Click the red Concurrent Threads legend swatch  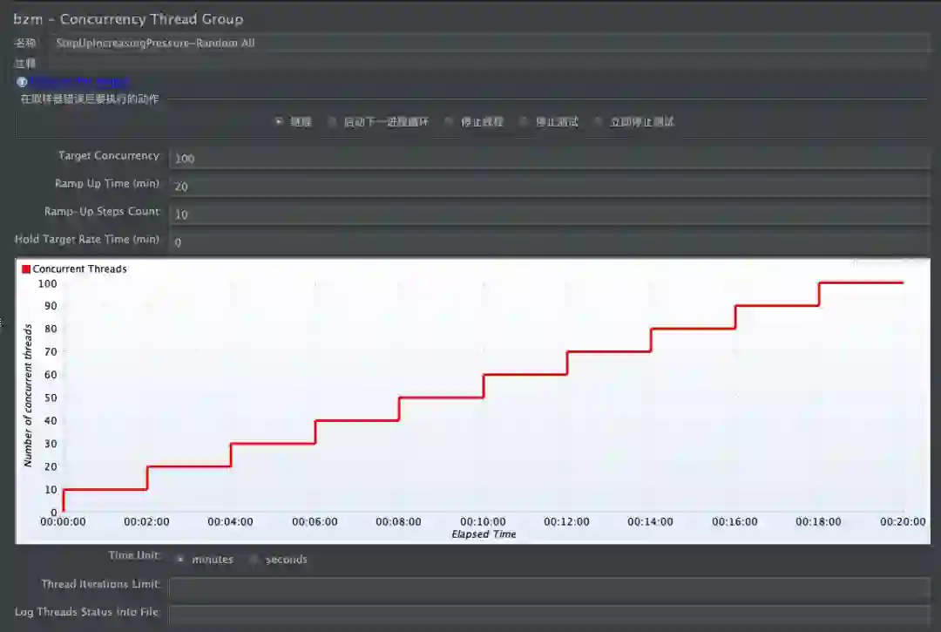click(26, 268)
